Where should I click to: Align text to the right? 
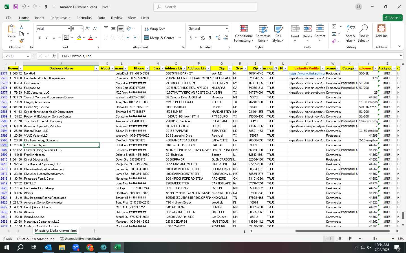pyautogui.click(x=121, y=38)
